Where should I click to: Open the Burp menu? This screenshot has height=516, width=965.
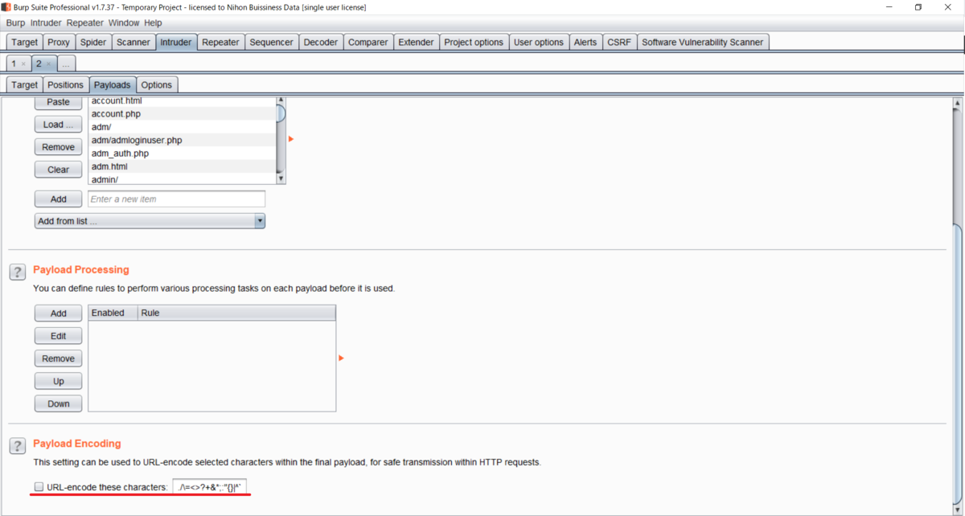click(x=15, y=23)
